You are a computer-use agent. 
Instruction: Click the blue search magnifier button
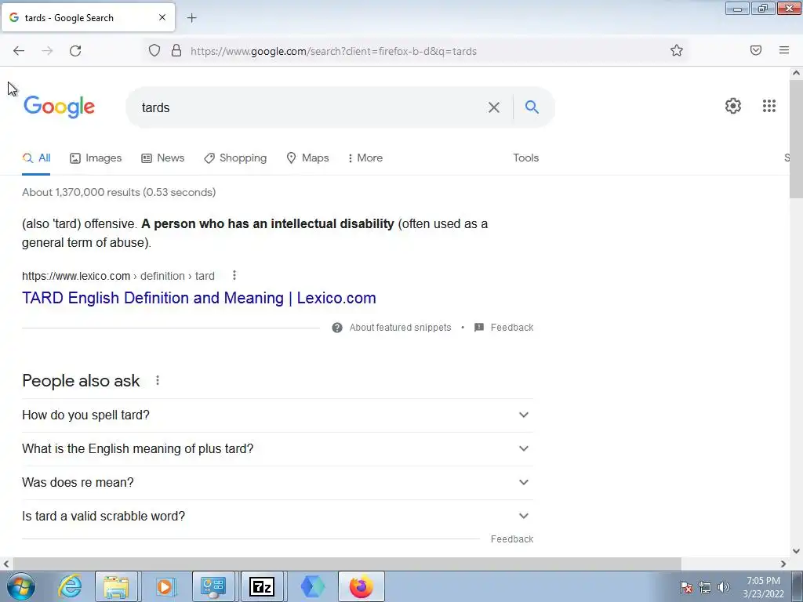pyautogui.click(x=532, y=107)
